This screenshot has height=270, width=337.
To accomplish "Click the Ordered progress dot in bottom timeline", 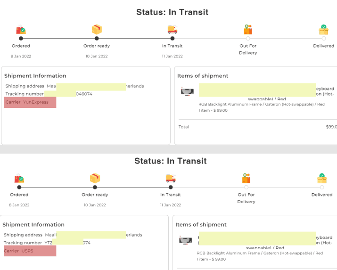I will 19,187.
